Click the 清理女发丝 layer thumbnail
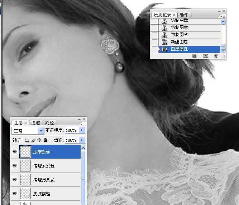The height and width of the screenshot is (205, 239). pos(25,166)
